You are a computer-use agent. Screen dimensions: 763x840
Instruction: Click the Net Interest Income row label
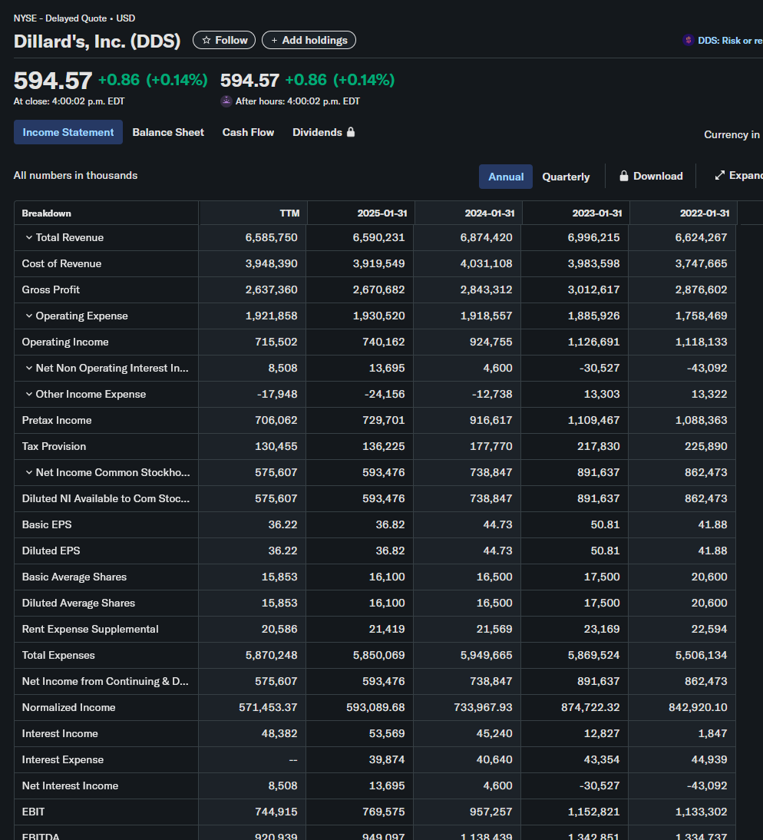[70, 786]
